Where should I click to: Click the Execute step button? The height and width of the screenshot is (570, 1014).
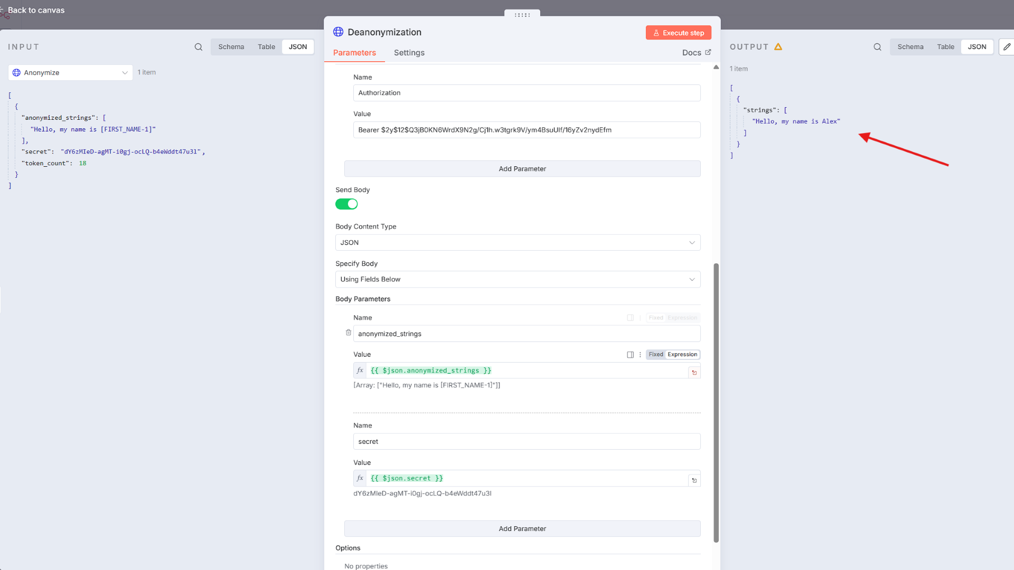[x=678, y=33]
